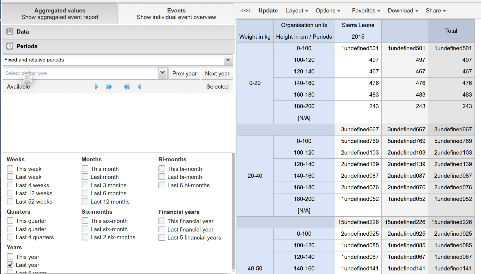Click the double right arrow select-all icon
This screenshot has width=481, height=274.
[109, 87]
